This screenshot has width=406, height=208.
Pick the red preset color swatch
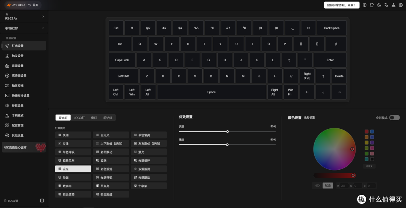tap(367, 132)
